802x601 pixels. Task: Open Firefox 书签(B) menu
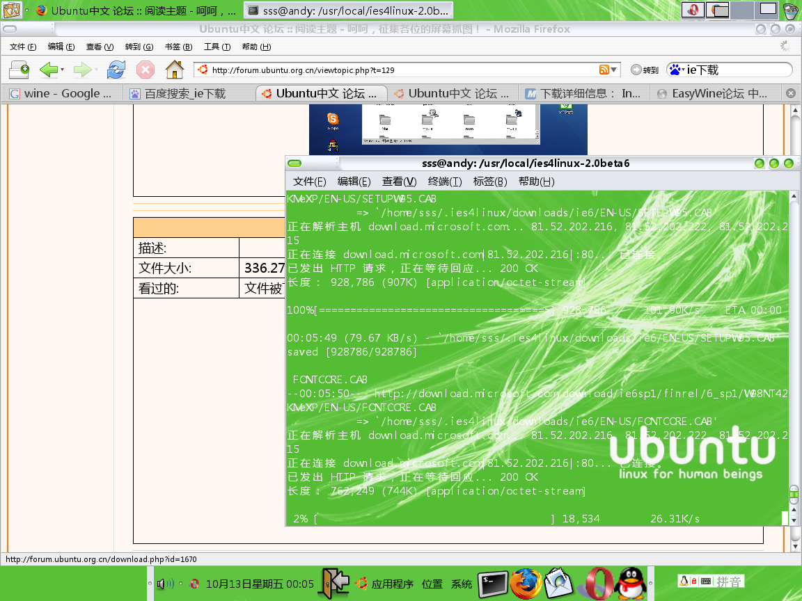pyautogui.click(x=178, y=47)
